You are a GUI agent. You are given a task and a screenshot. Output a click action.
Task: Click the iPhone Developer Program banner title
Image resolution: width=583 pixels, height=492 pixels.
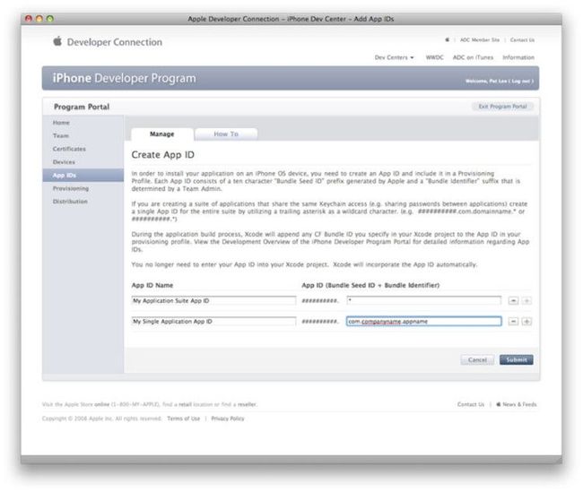(124, 78)
